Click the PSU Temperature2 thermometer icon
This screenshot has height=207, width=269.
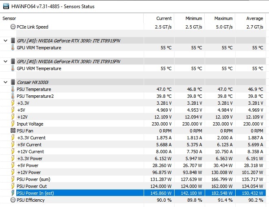pyautogui.click(x=13, y=96)
